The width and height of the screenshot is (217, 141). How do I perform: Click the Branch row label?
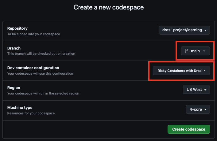pyautogui.click(x=14, y=48)
